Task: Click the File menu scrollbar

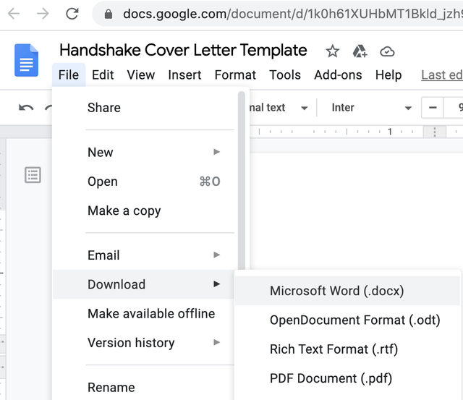Action: coord(242,180)
